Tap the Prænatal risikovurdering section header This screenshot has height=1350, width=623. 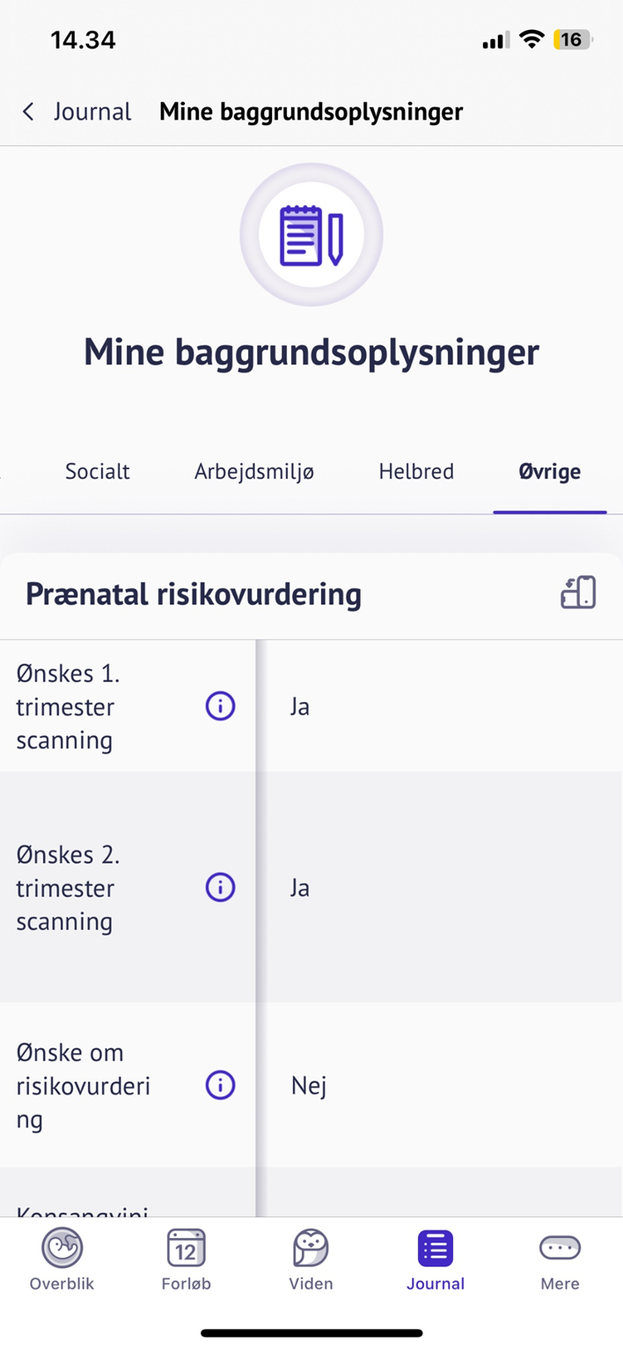[194, 594]
